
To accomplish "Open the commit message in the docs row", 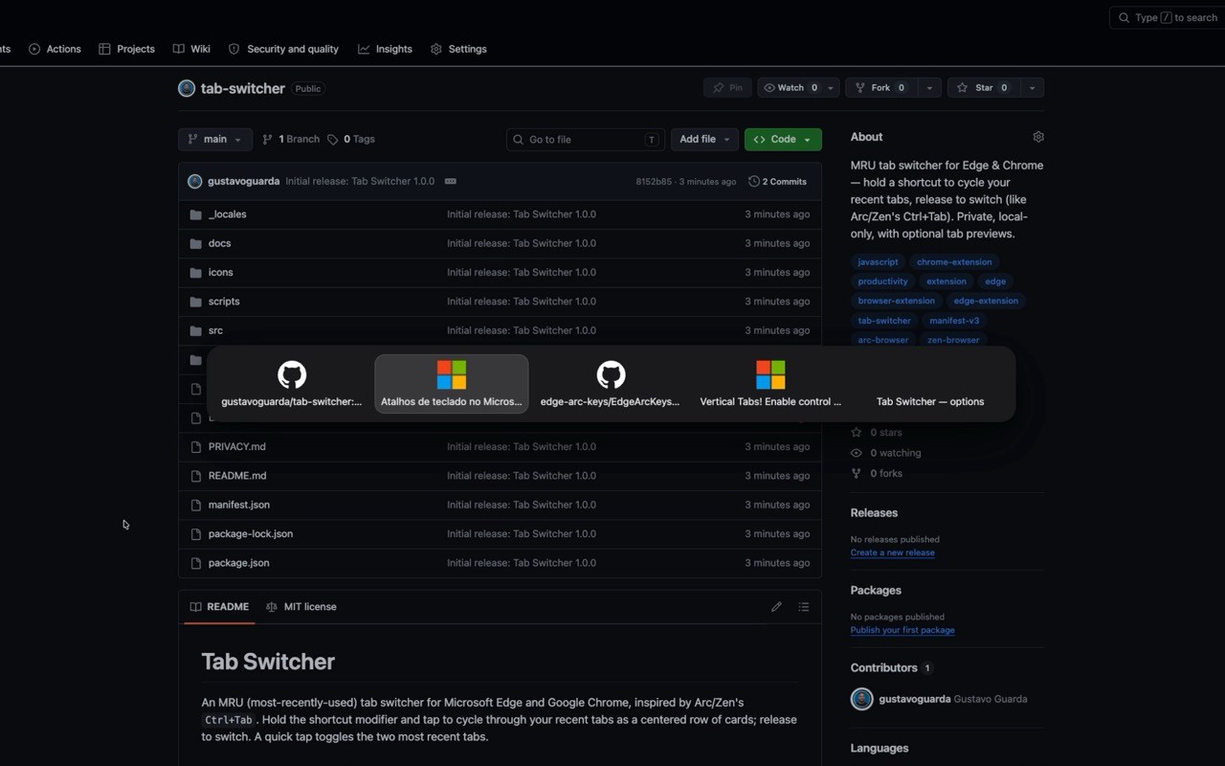I will coord(522,243).
